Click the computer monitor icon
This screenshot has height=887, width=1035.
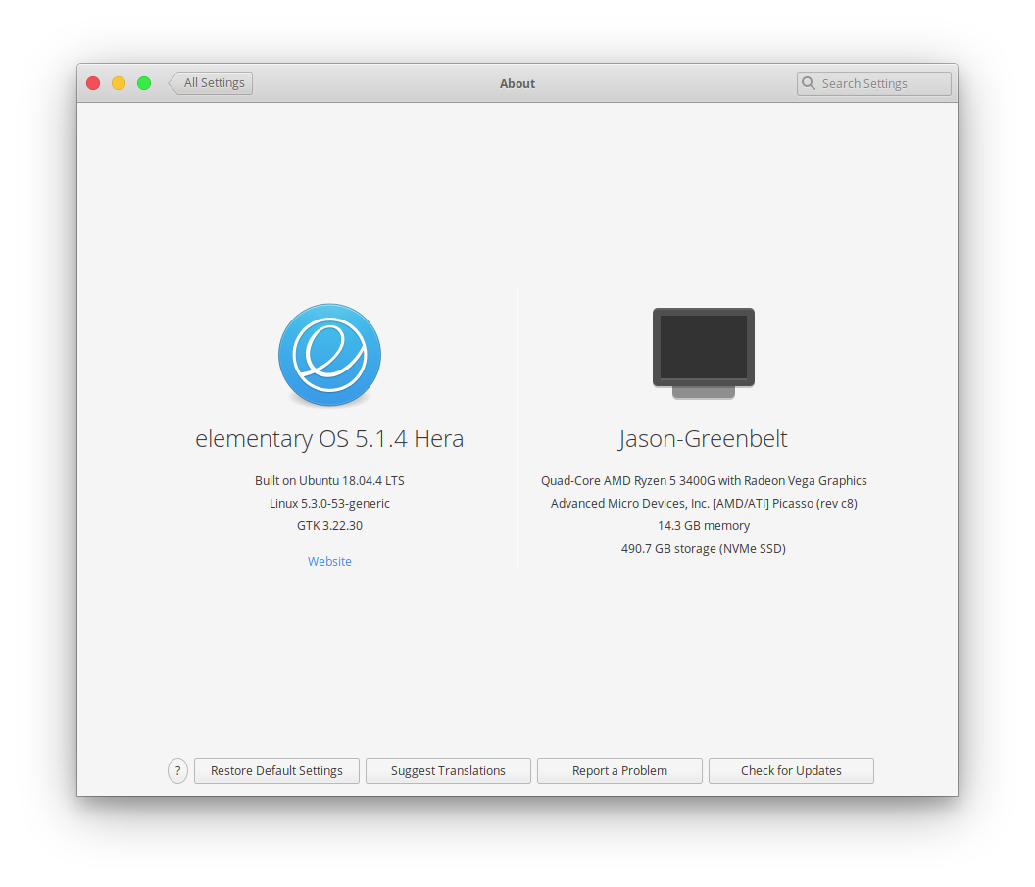pyautogui.click(x=703, y=353)
